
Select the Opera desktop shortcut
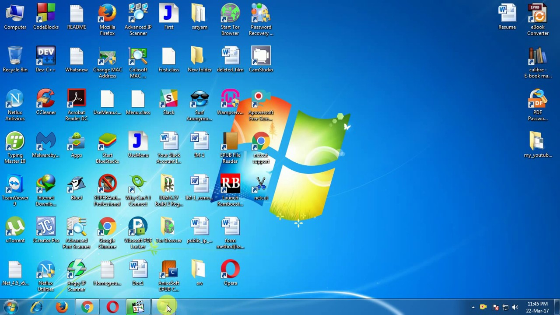click(x=230, y=273)
